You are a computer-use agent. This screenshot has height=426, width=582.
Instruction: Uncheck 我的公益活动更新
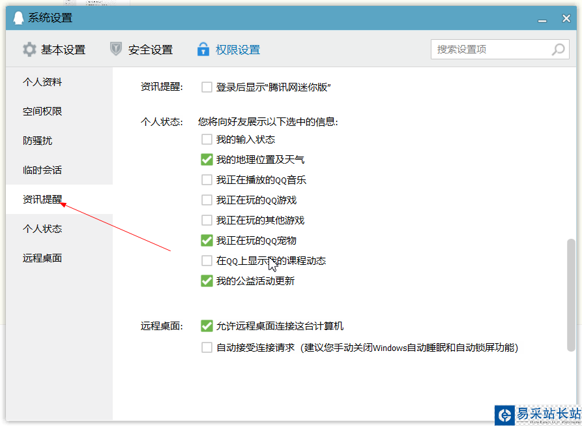coord(207,281)
